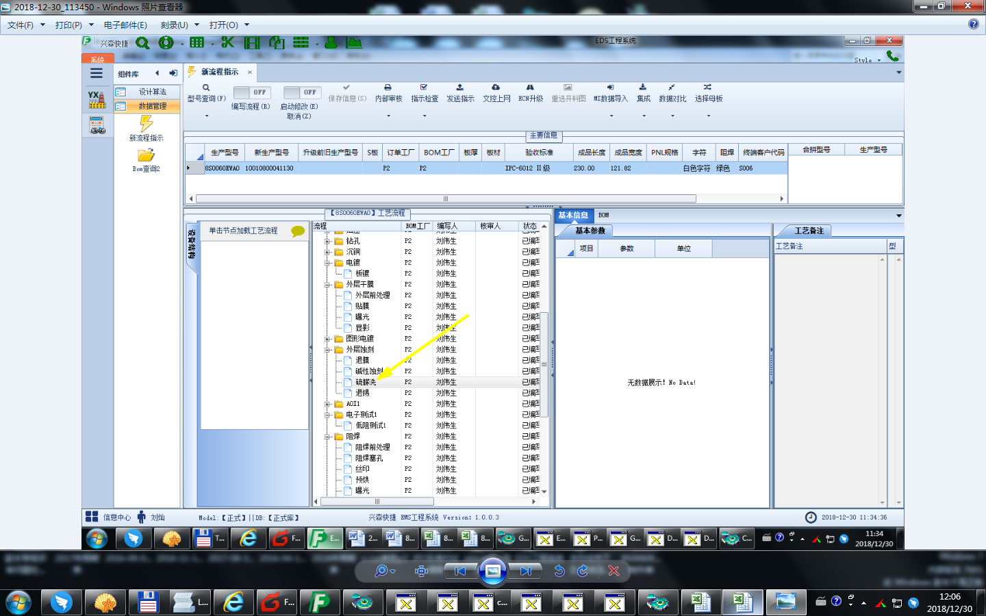This screenshot has height=616, width=986.
Task: Toggle the 编写流程(R) OFF switch
Action: click(252, 92)
